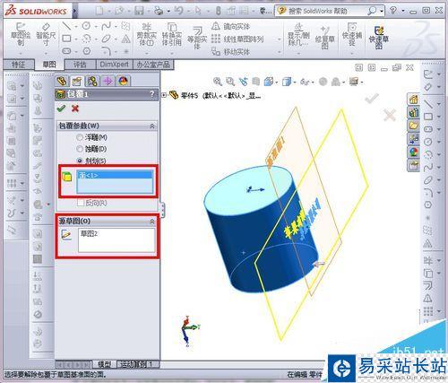Viewport: 448px width, 383px height.
Task: Accept the feature using graphics-area checkmark
Action: (372, 99)
